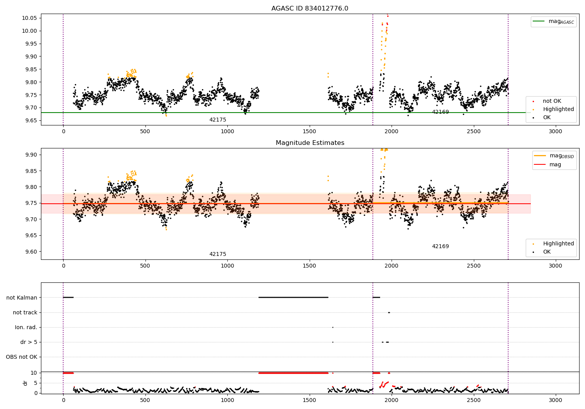This screenshot has height=409, width=585.
Task: Click the 'Ion. rad.' row label
Action: pyautogui.click(x=26, y=328)
